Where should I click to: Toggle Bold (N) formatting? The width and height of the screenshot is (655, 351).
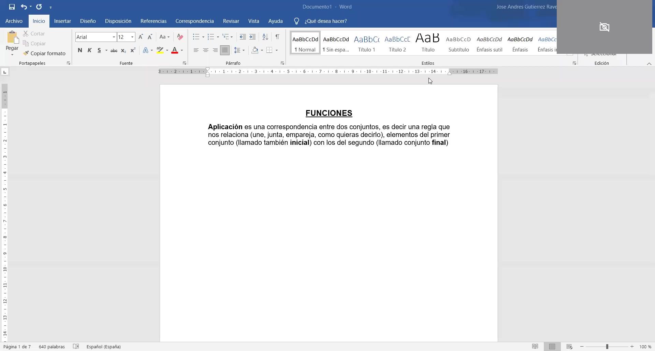(x=80, y=50)
